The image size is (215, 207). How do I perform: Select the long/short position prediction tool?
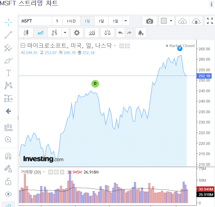click(8, 98)
